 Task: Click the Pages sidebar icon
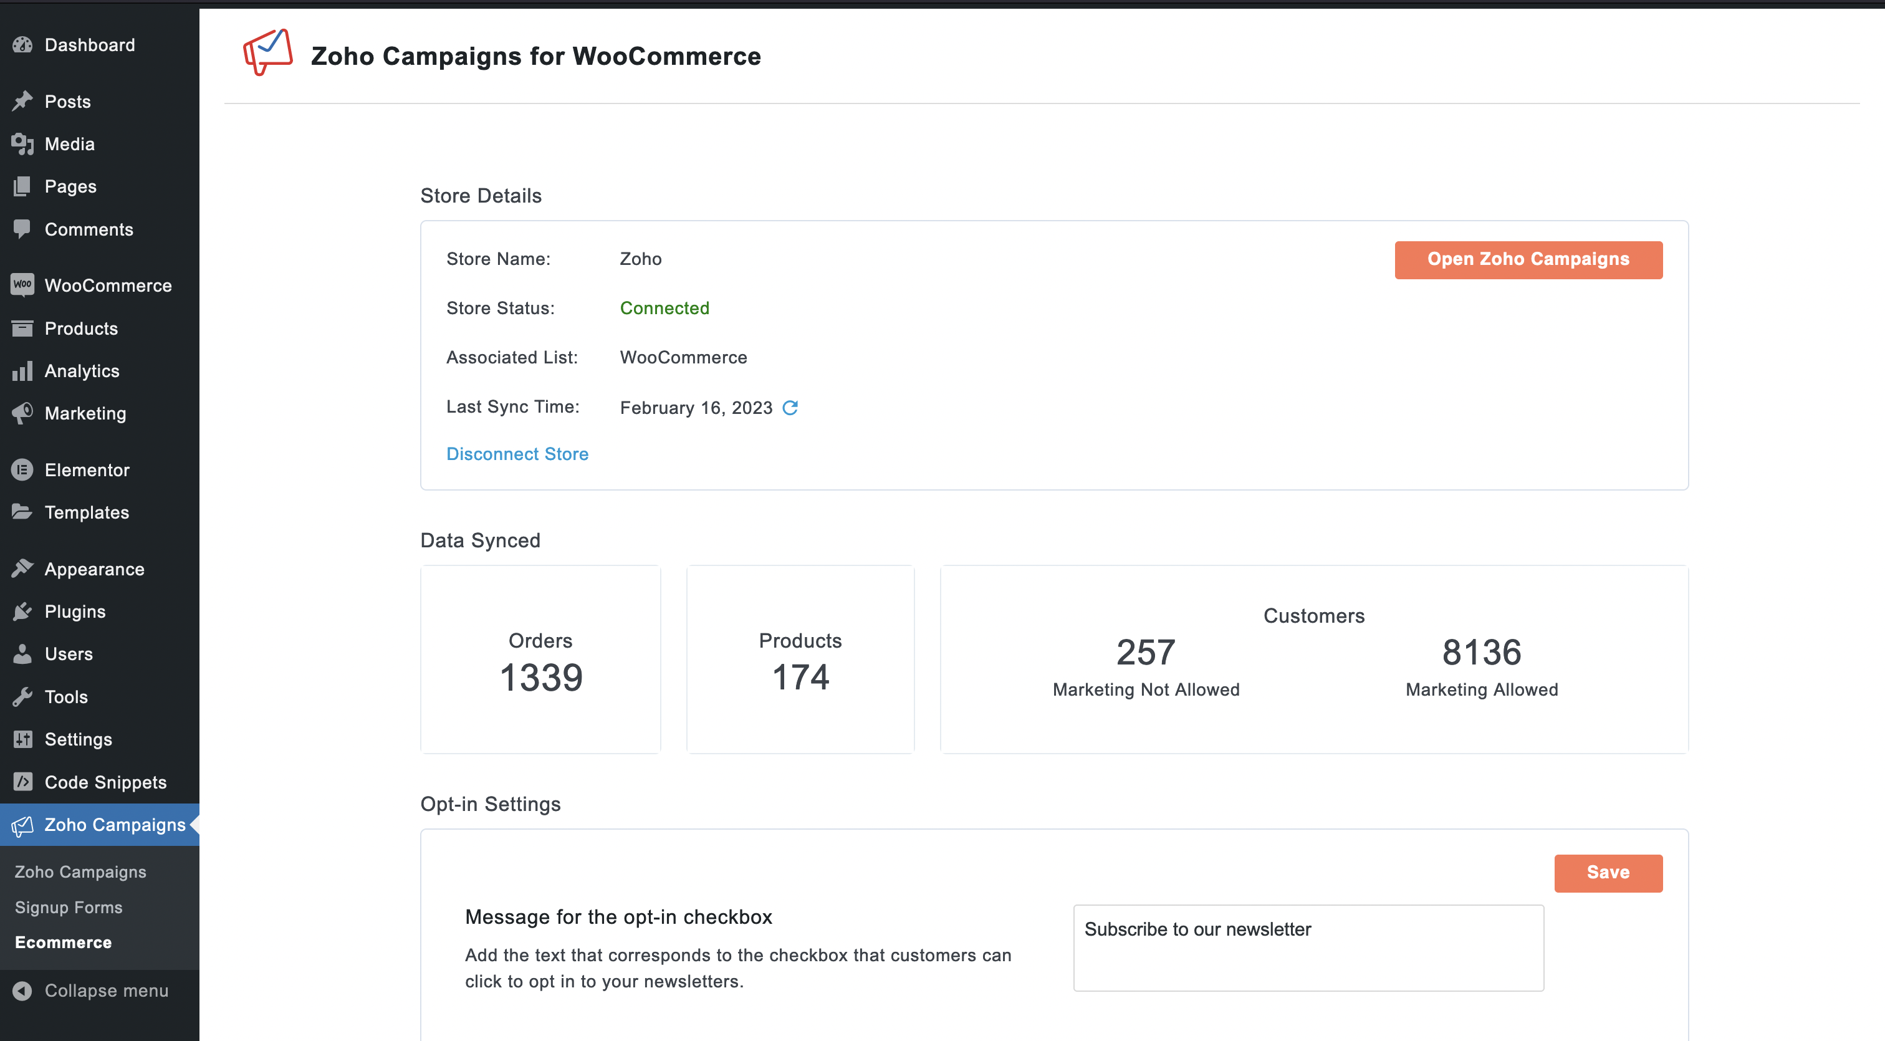(22, 186)
